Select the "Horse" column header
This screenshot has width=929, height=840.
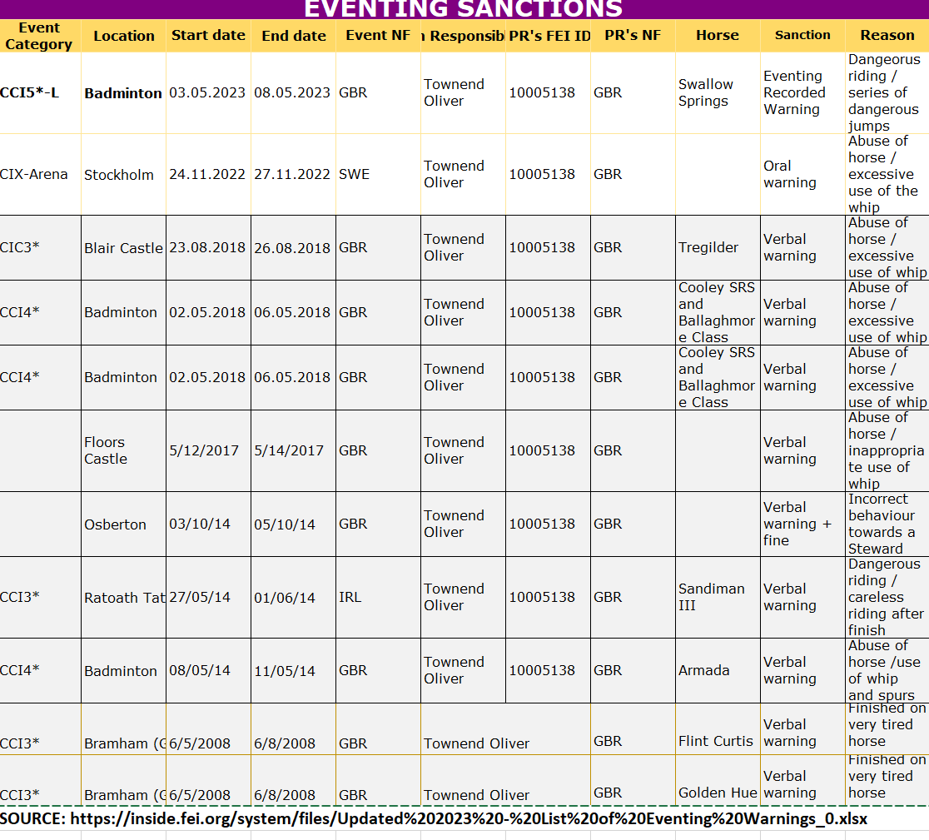(718, 36)
